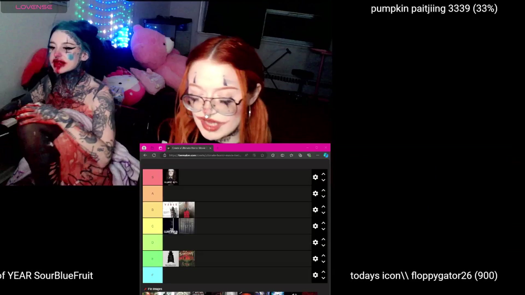Select the Silent Hill poster in S tier
The height and width of the screenshot is (295, 525).
pyautogui.click(x=171, y=177)
